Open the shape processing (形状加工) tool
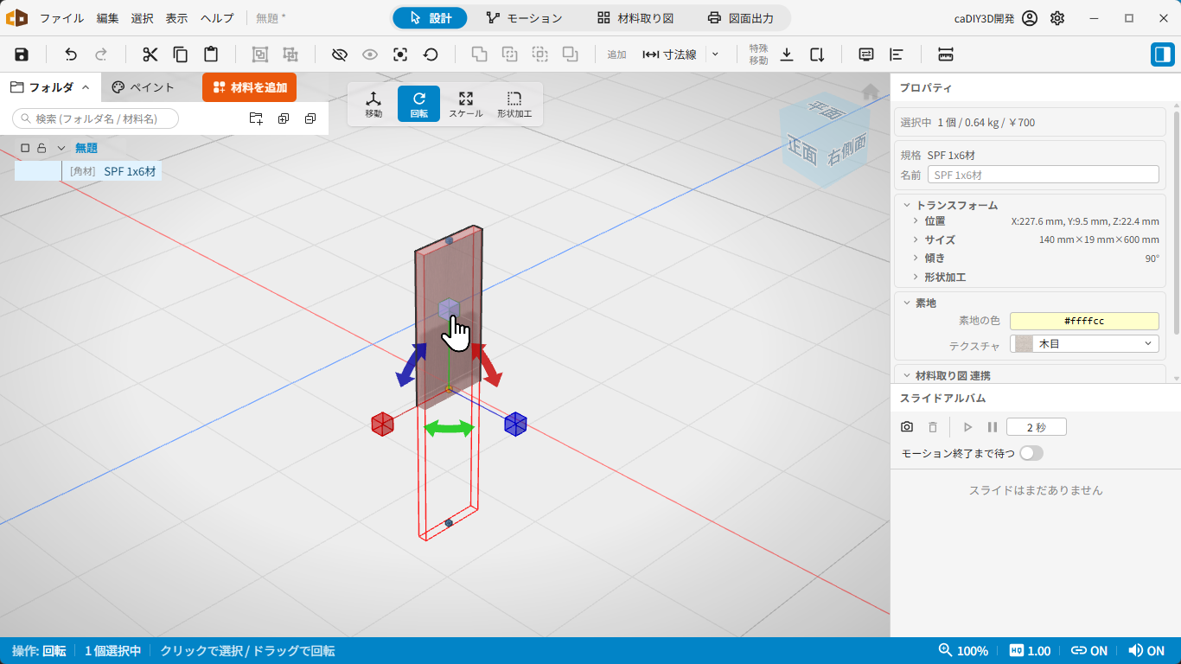The width and height of the screenshot is (1181, 664). click(x=514, y=104)
